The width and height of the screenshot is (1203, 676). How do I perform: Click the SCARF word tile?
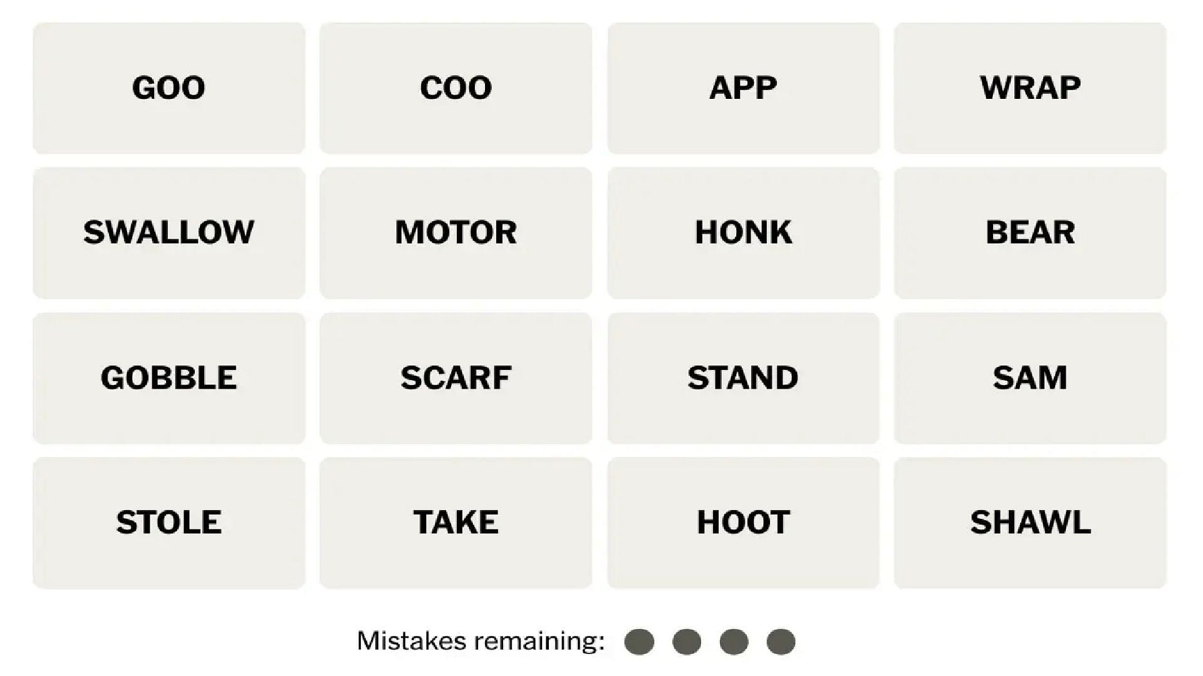(x=456, y=377)
